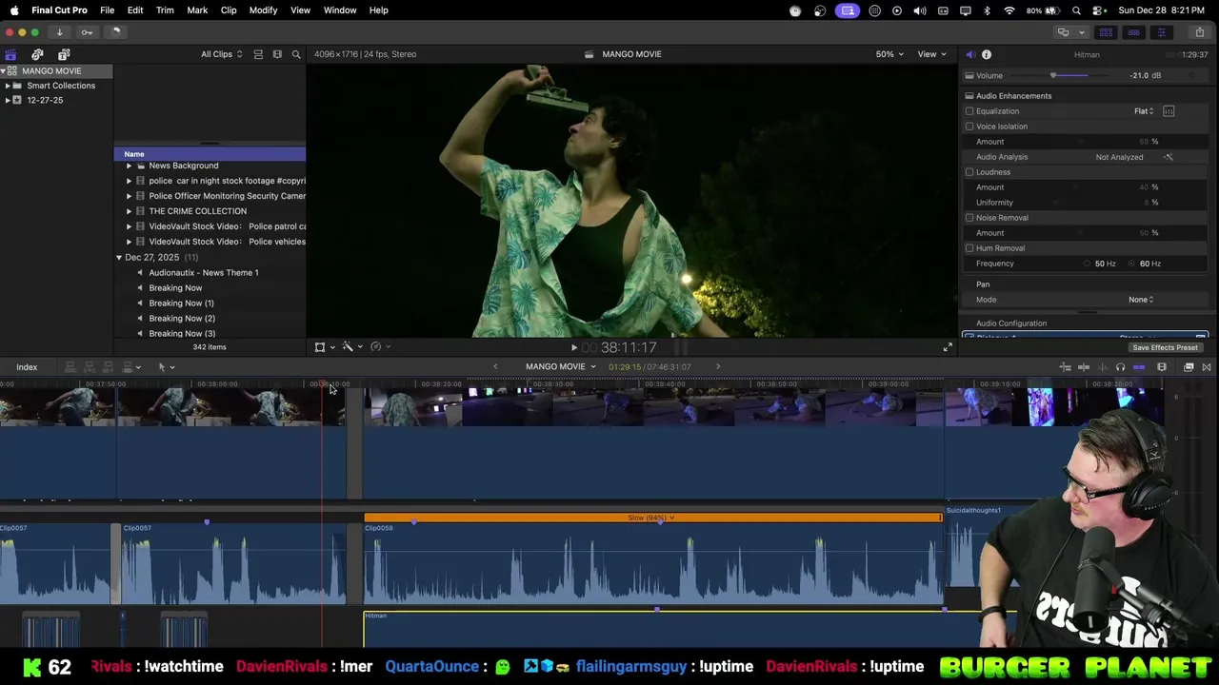Collapse the Dec 27, 2025 group
1219x685 pixels.
click(x=119, y=258)
